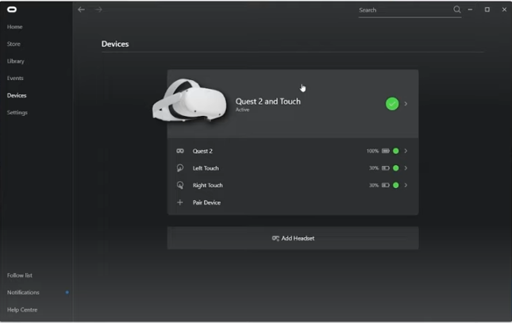The width and height of the screenshot is (512, 323).
Task: Click the Add Headset button
Action: click(x=293, y=238)
